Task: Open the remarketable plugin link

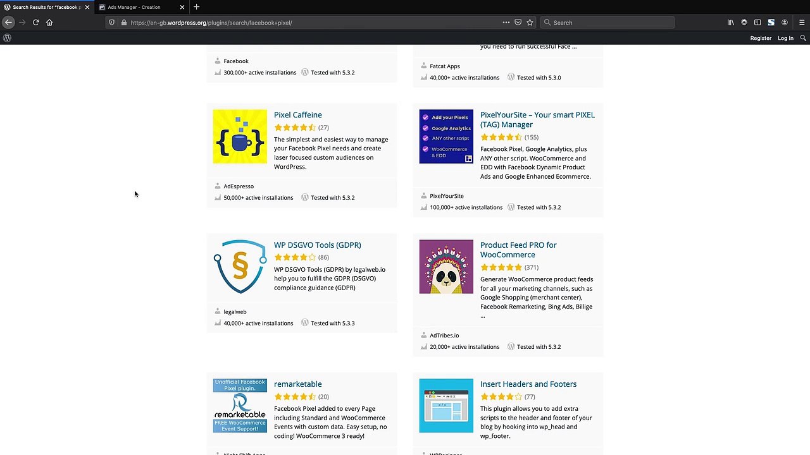Action: tap(297, 384)
